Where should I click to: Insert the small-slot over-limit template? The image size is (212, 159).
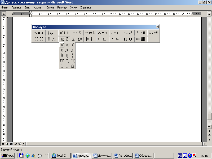point(62,55)
